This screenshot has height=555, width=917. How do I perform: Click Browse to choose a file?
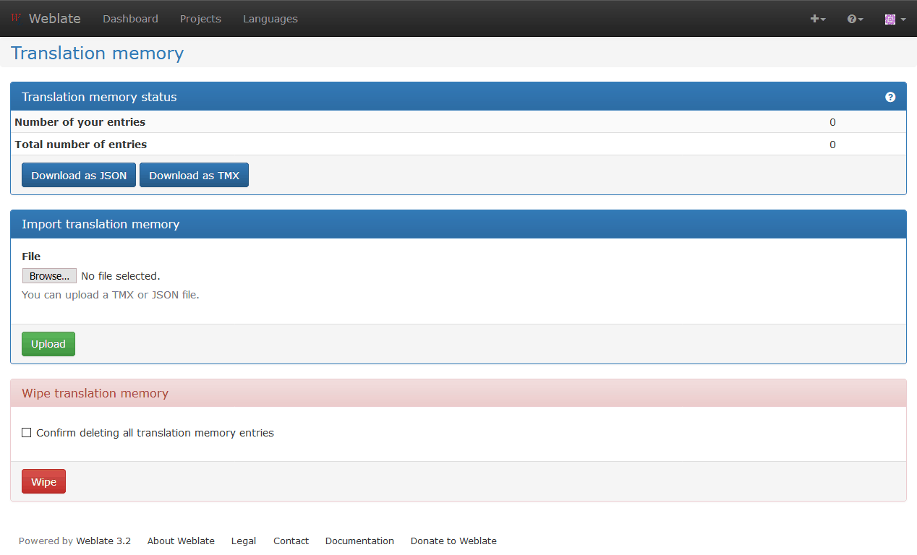[x=49, y=276]
